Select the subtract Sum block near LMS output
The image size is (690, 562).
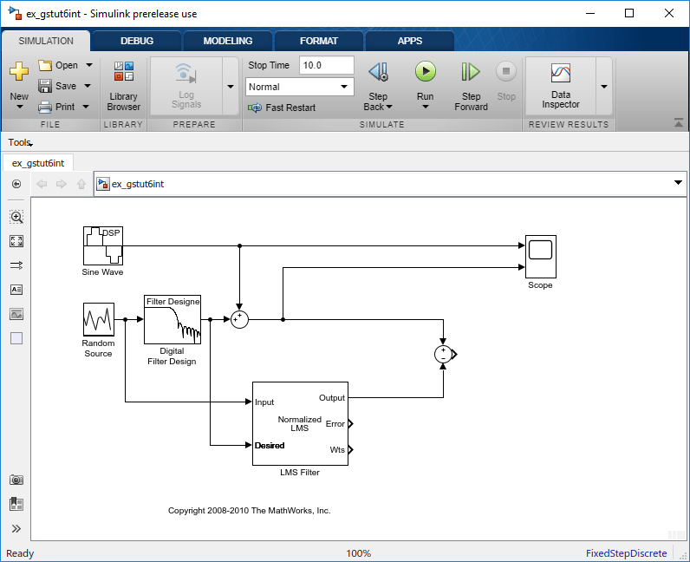[x=443, y=354]
